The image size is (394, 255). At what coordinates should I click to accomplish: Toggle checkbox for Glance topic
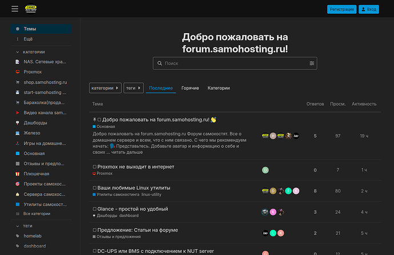point(94,209)
